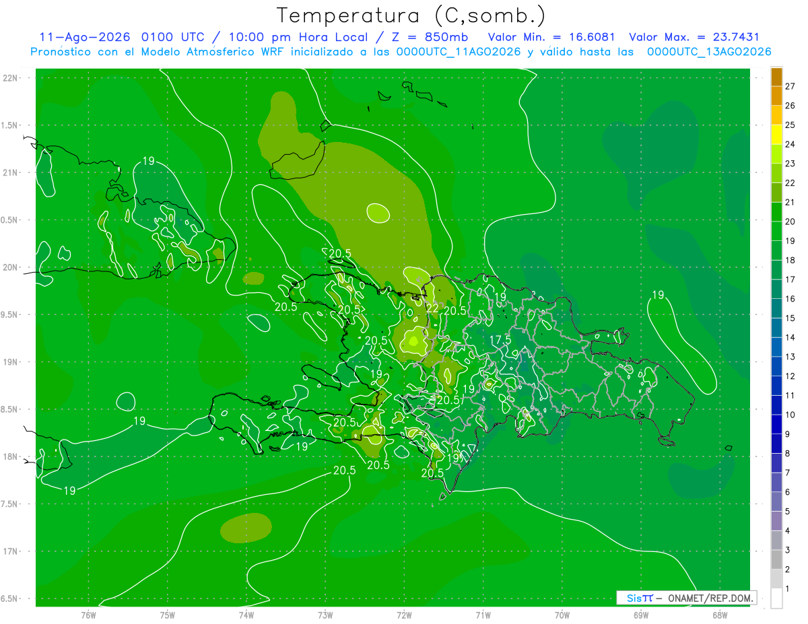
Task: Select the '0000UTC_11AGO2026' initialization time text
Action: 457,52
